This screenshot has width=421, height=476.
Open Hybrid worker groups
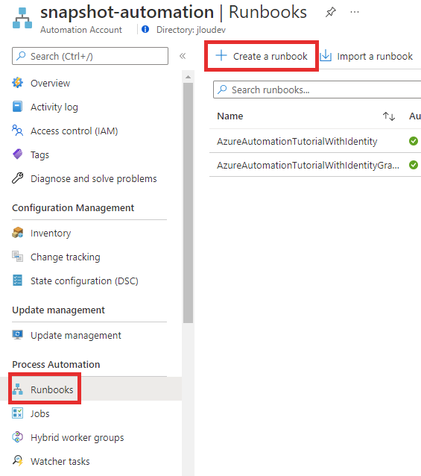[77, 438]
